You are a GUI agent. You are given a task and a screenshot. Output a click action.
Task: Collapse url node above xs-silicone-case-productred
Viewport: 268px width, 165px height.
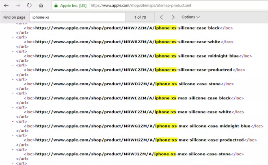point(13,65)
